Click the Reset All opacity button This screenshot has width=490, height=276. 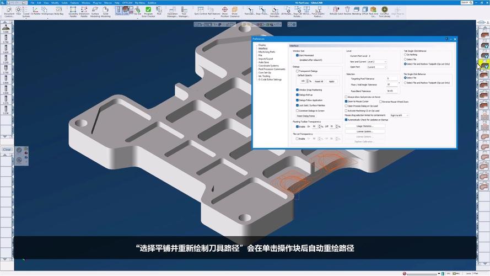[x=319, y=81]
